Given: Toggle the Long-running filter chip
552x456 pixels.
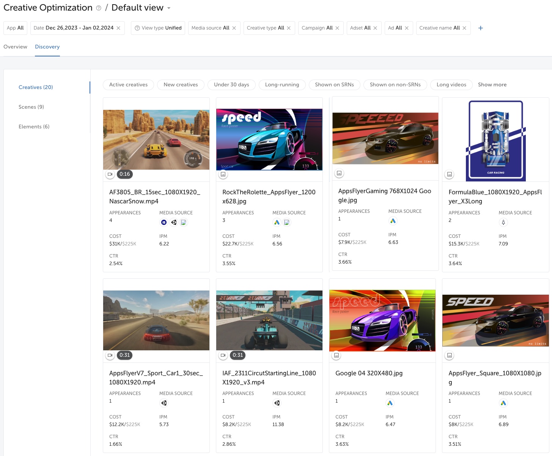Looking at the screenshot, I should pos(282,85).
